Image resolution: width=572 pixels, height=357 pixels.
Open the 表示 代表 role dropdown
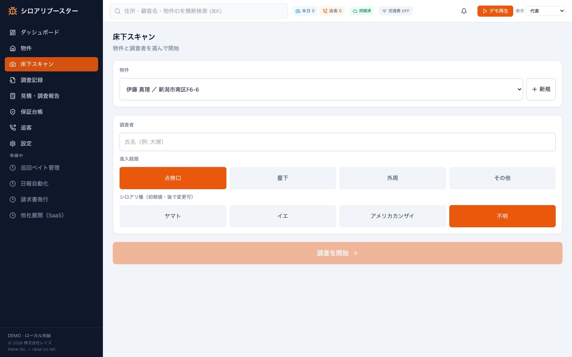point(546,11)
